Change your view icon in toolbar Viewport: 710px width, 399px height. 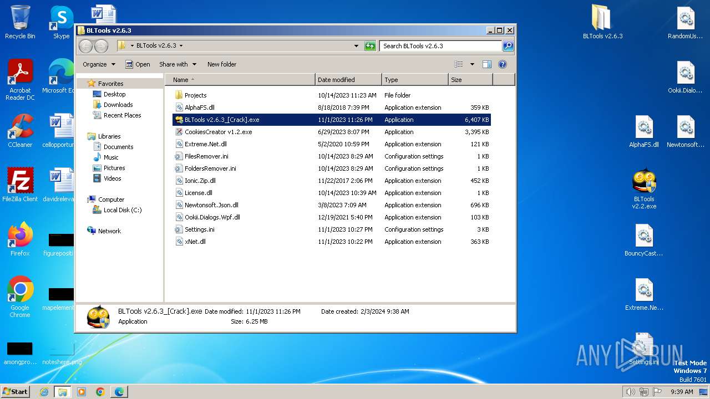tap(458, 64)
